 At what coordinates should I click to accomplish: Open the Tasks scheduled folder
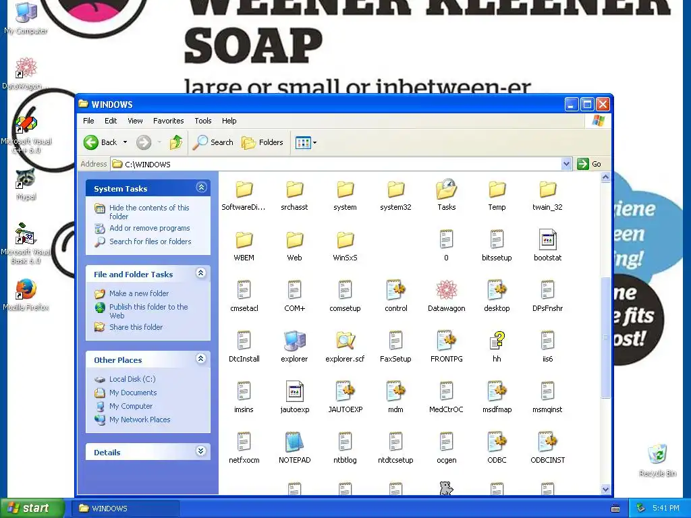pos(446,189)
